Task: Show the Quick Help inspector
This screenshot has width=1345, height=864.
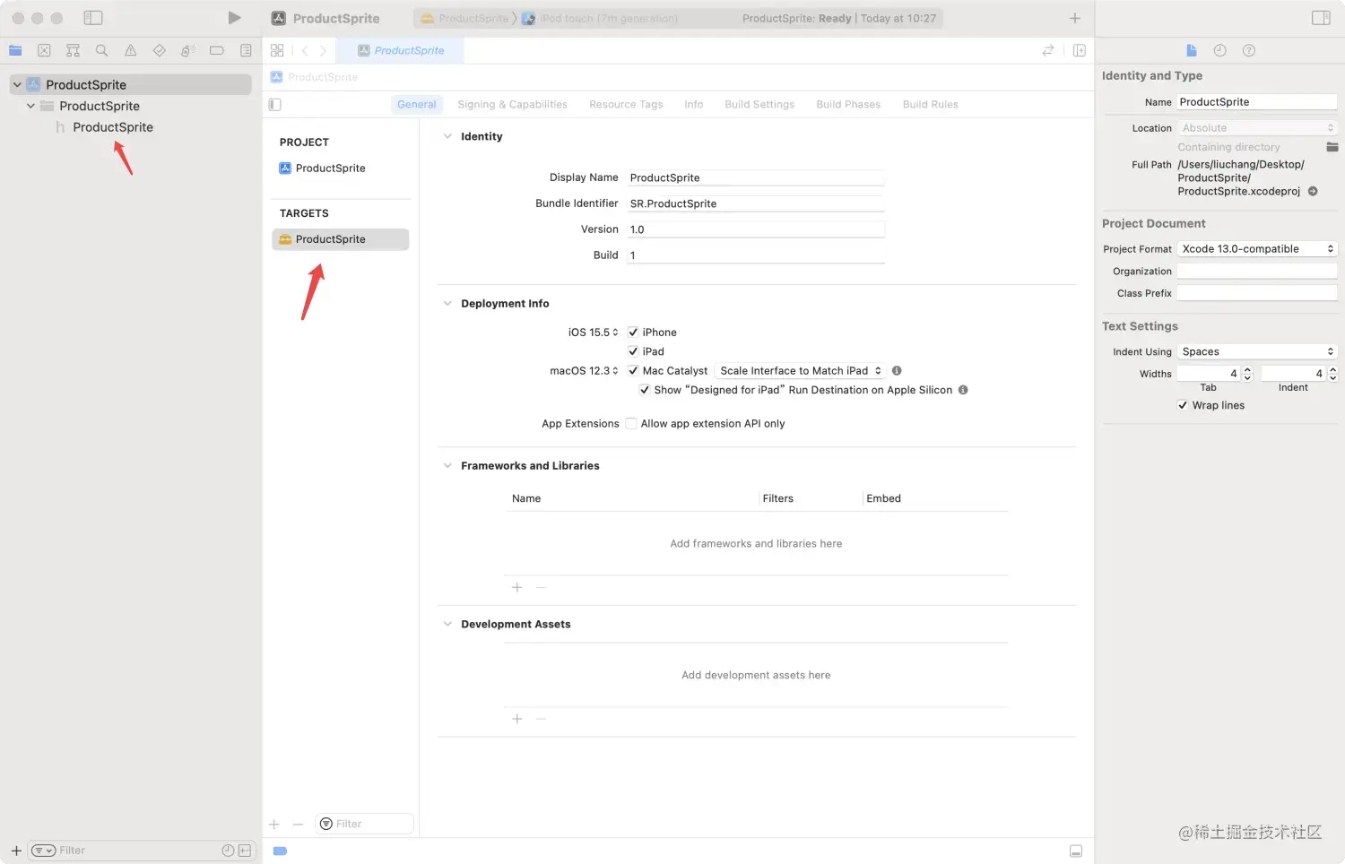Action: coord(1248,50)
